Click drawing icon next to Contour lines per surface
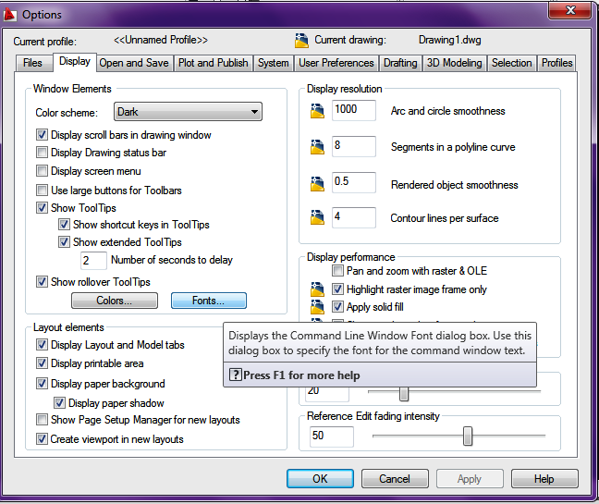This screenshot has height=504, width=599. (317, 217)
